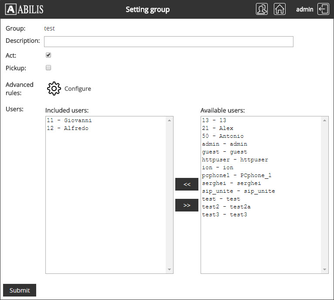The height and width of the screenshot is (300, 334).
Task: Select 12 - Alfredo in Included users
Action: coord(67,128)
